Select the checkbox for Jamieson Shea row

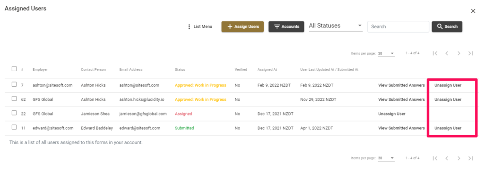coord(14,113)
